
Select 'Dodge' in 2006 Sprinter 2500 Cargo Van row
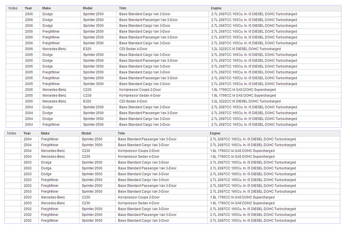tap(47, 14)
